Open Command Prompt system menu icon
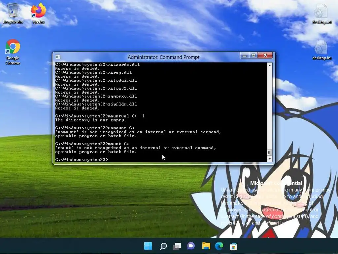 pyautogui.click(x=58, y=57)
